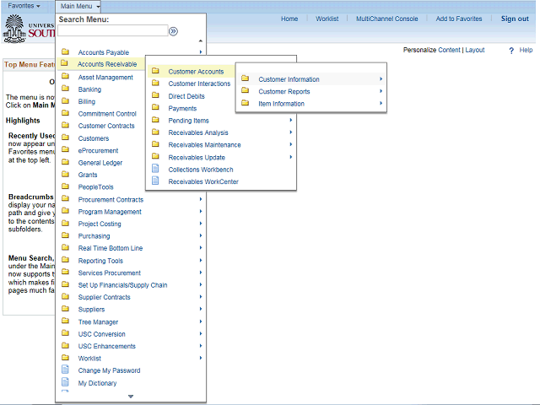
Task: Click the Sign out link
Action: point(515,19)
